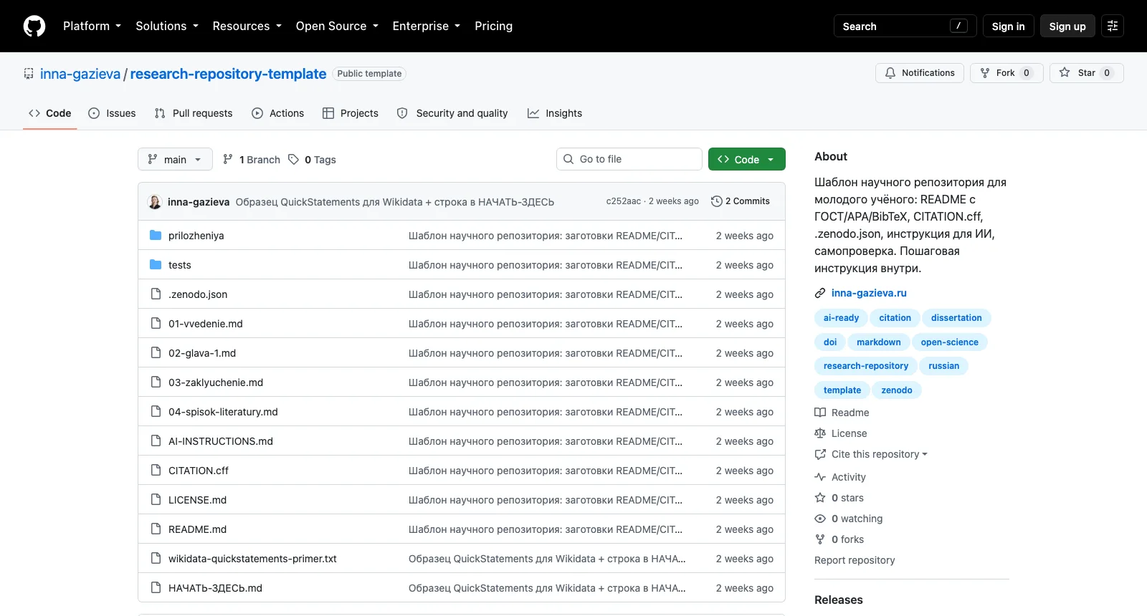The height and width of the screenshot is (616, 1147).
Task: Click the Report repository link
Action: pos(855,560)
